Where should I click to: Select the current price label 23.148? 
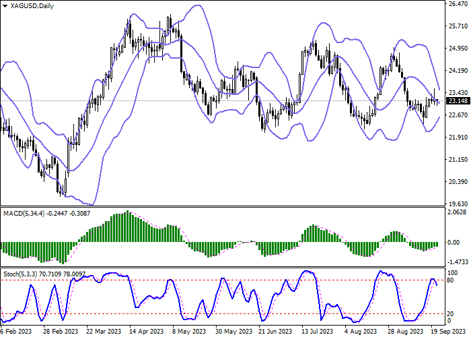pyautogui.click(x=458, y=101)
